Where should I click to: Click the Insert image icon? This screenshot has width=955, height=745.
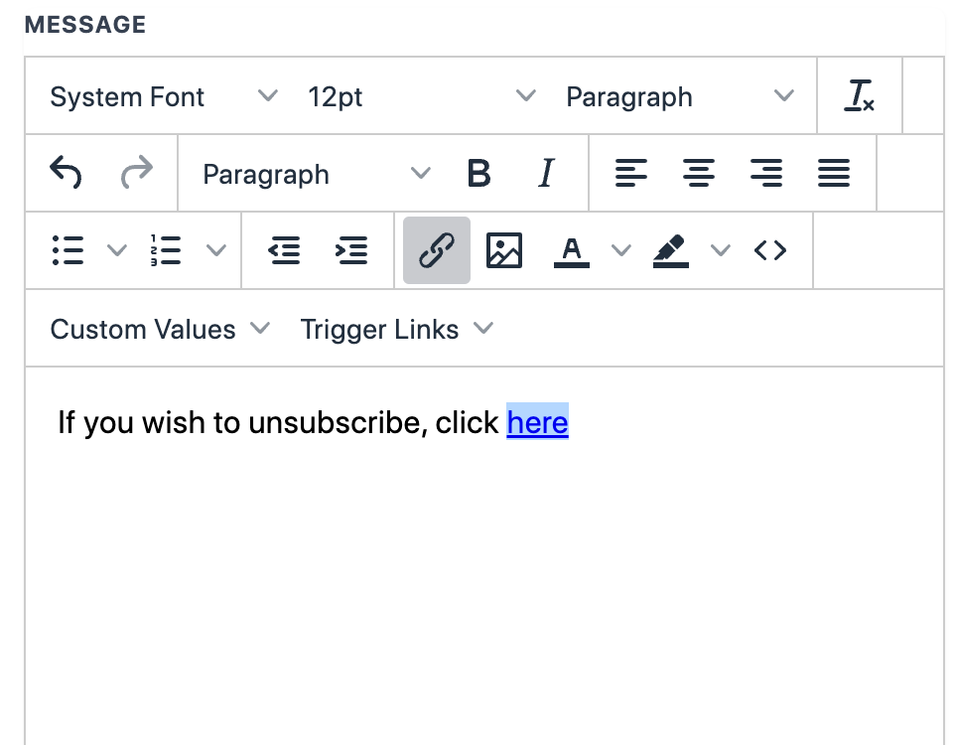coord(504,250)
